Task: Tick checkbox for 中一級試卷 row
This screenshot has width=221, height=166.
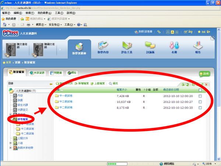Action: pos(200,96)
